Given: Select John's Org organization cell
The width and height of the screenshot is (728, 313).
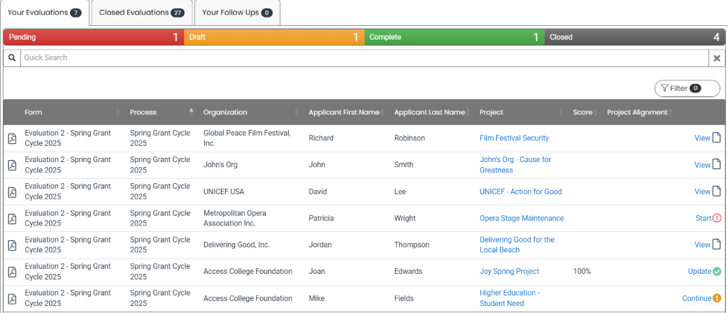Looking at the screenshot, I should pos(220,165).
